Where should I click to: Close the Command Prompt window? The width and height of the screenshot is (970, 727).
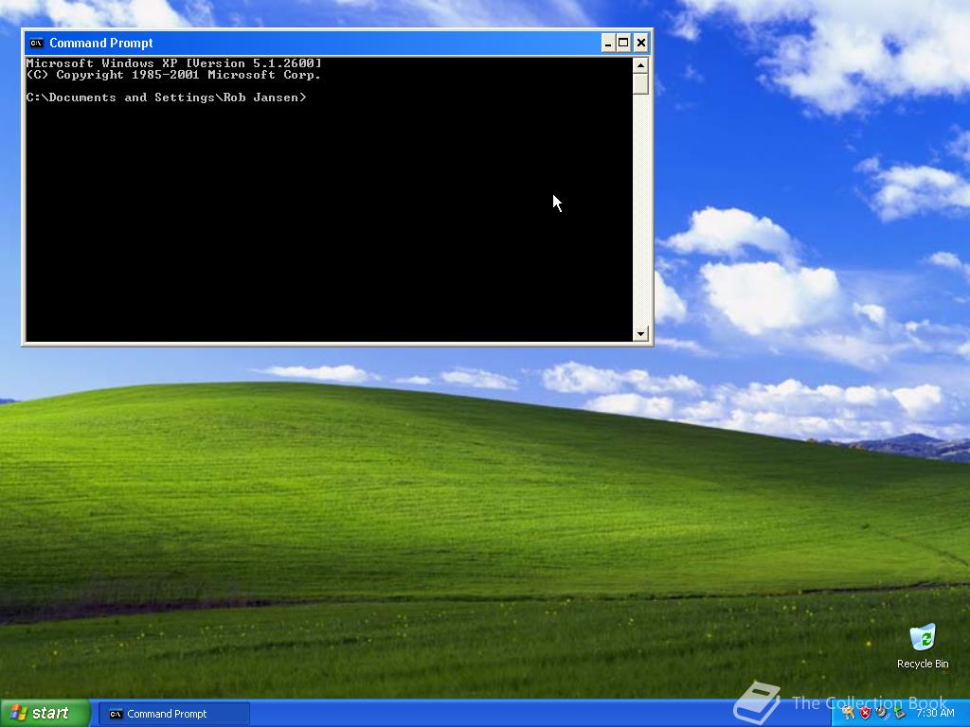pyautogui.click(x=641, y=43)
